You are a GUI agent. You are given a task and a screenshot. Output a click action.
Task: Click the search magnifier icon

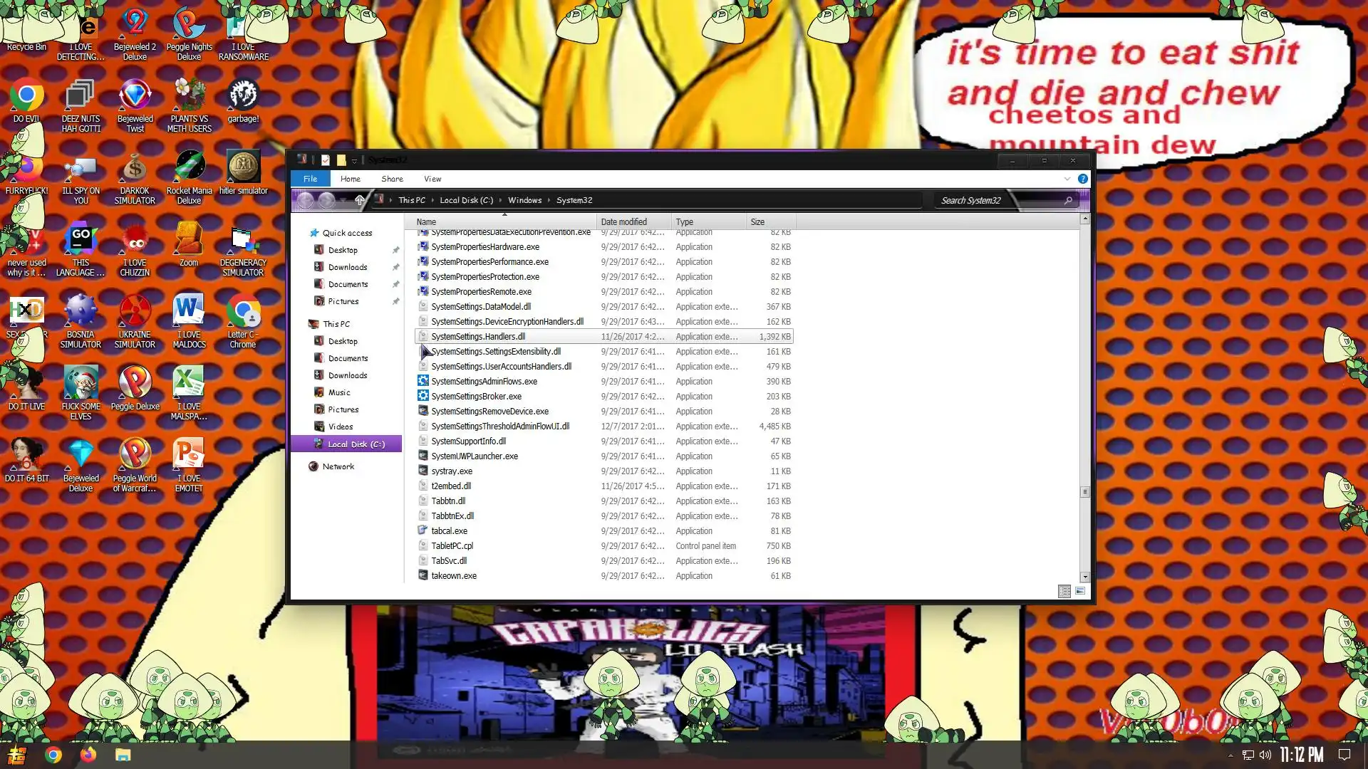coord(1068,200)
